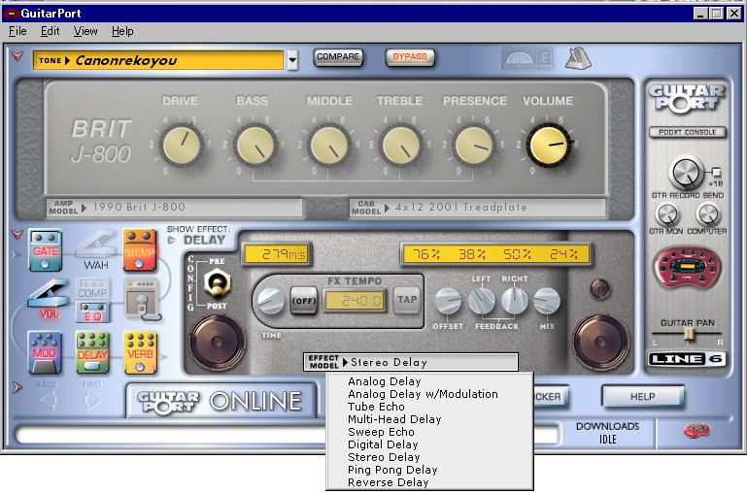Click the GTR RECORD SEND knob

tap(686, 173)
